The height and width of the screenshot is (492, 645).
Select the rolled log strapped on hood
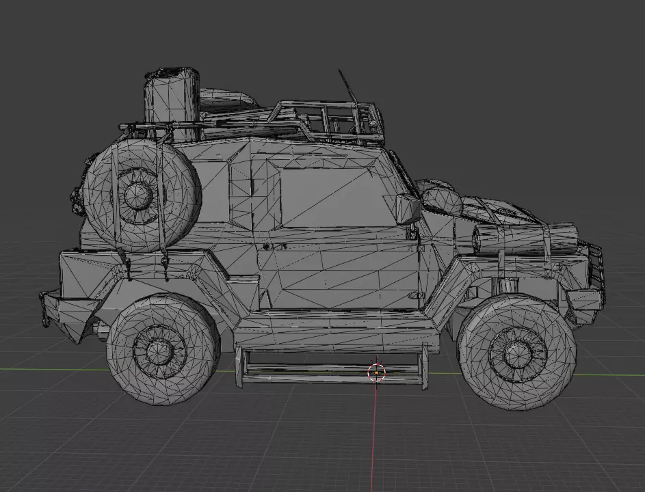click(525, 238)
